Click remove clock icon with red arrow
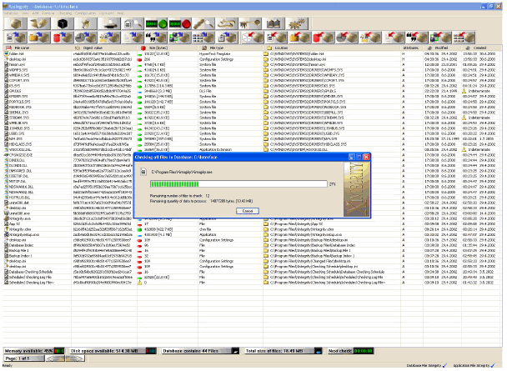 click(346, 38)
